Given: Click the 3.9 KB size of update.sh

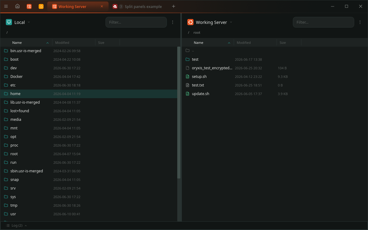Looking at the screenshot, I should tap(283, 94).
